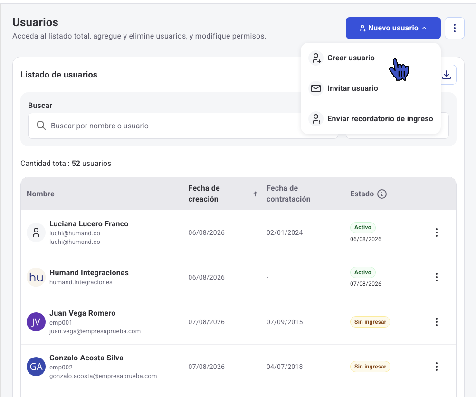Image resolution: width=476 pixels, height=397 pixels.
Task: Open row actions for Luciana Lucero Franco
Action: 437,232
